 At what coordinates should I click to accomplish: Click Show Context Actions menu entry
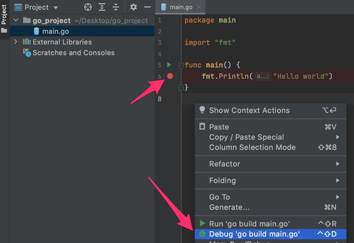point(271,110)
